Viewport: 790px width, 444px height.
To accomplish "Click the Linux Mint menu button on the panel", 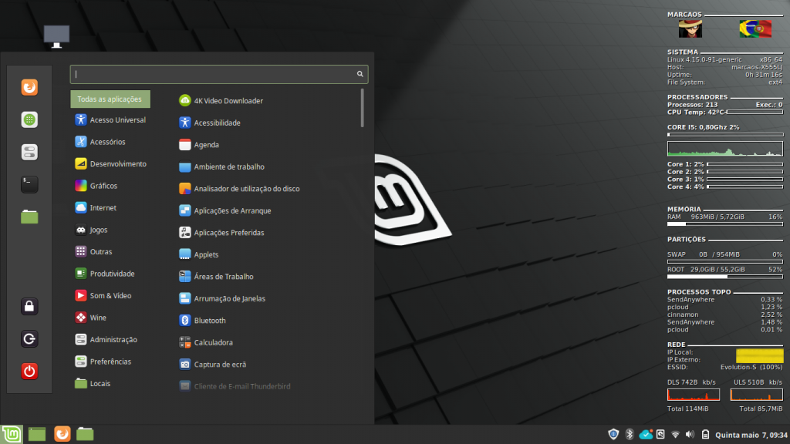I will 11,434.
